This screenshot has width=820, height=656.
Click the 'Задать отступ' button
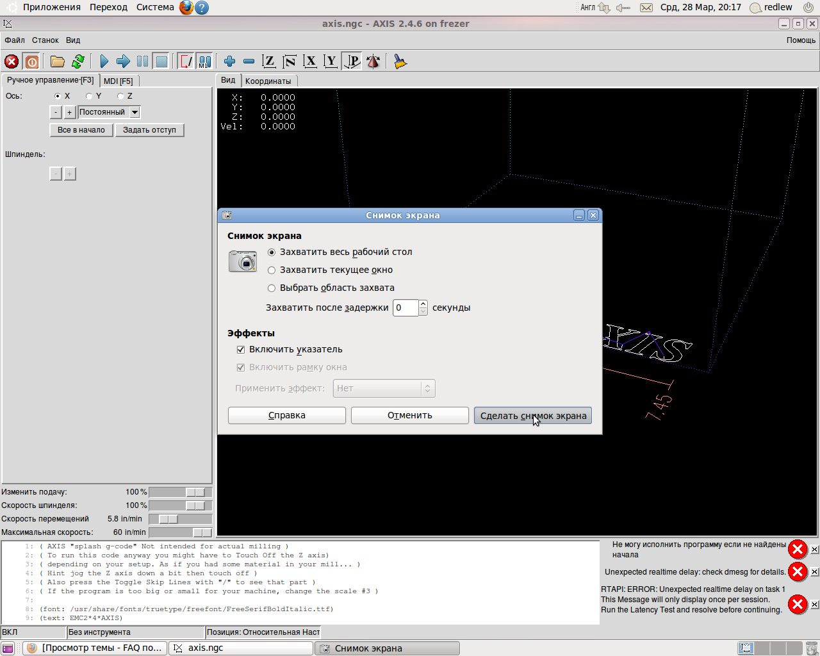(149, 130)
